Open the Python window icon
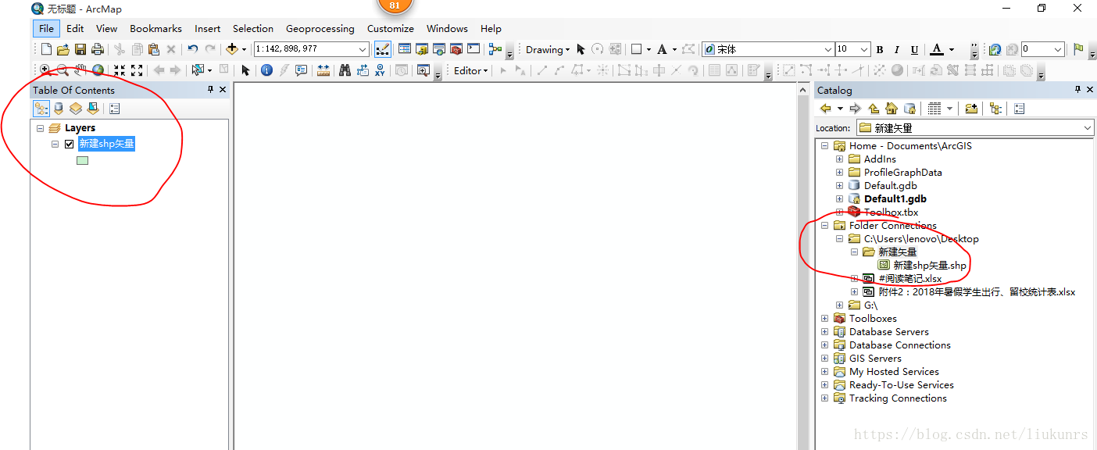The width and height of the screenshot is (1097, 450). pos(473,49)
